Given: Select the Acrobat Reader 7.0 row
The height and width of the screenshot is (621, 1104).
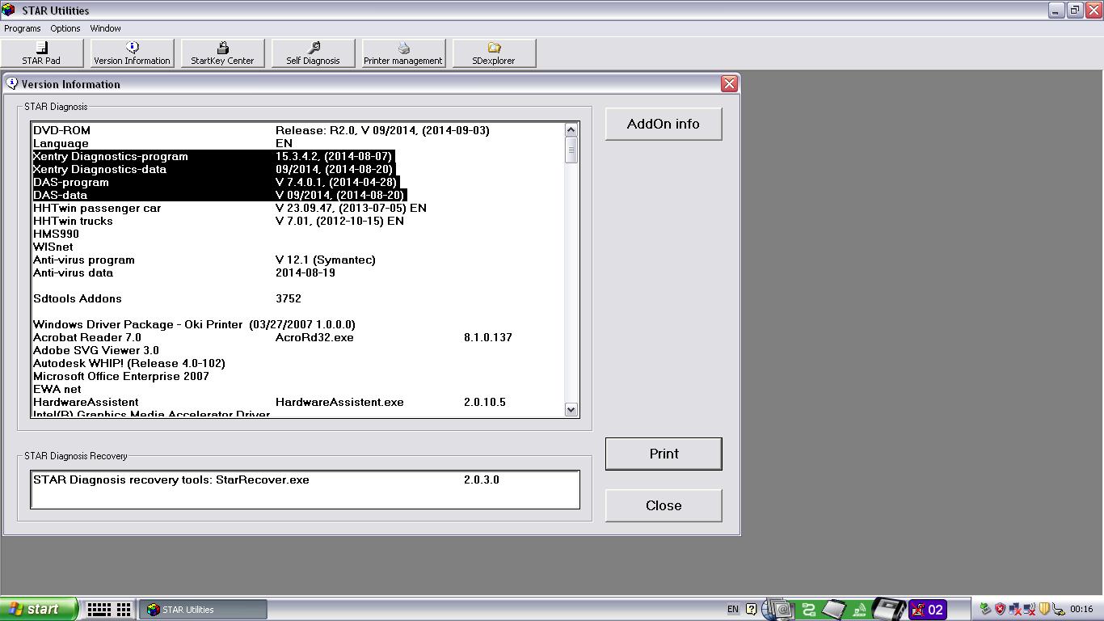Looking at the screenshot, I should (x=297, y=337).
